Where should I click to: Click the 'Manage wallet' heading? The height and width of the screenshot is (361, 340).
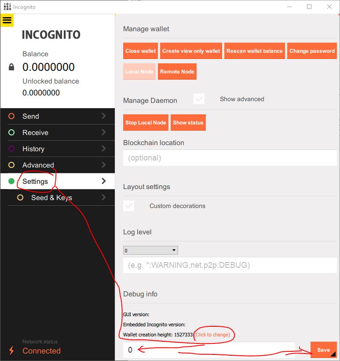pos(146,29)
